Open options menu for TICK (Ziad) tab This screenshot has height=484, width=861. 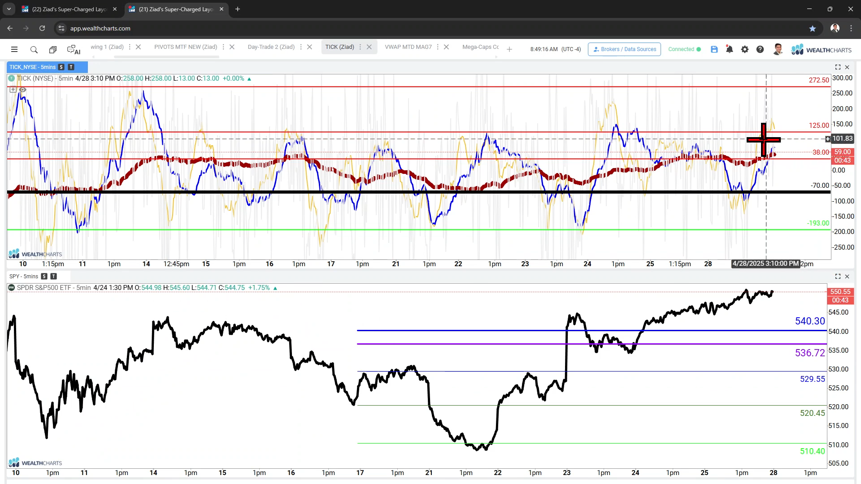click(360, 47)
